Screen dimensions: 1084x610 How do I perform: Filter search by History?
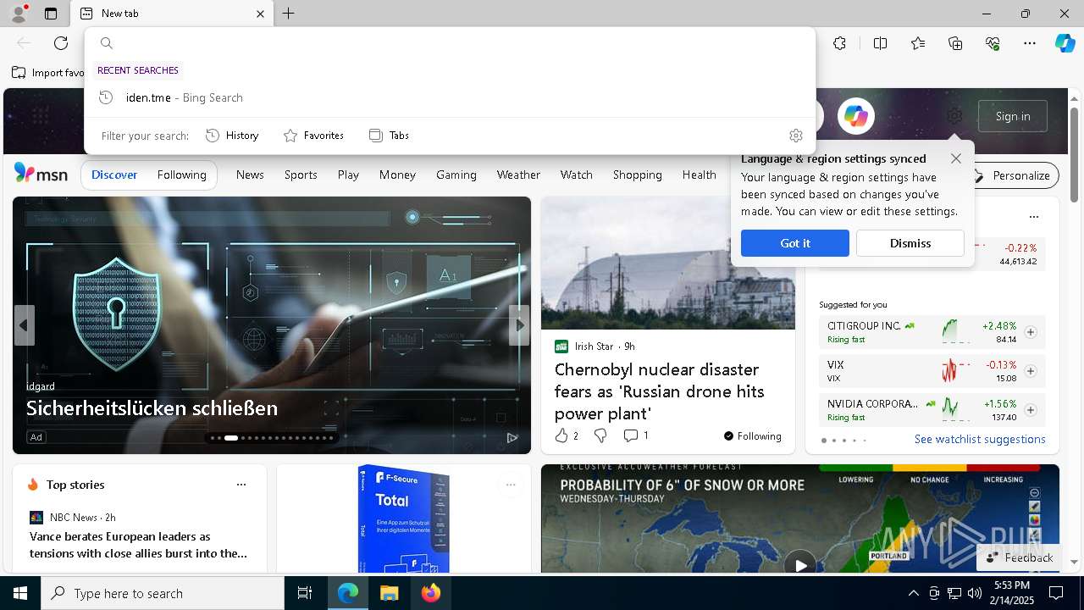pos(232,136)
